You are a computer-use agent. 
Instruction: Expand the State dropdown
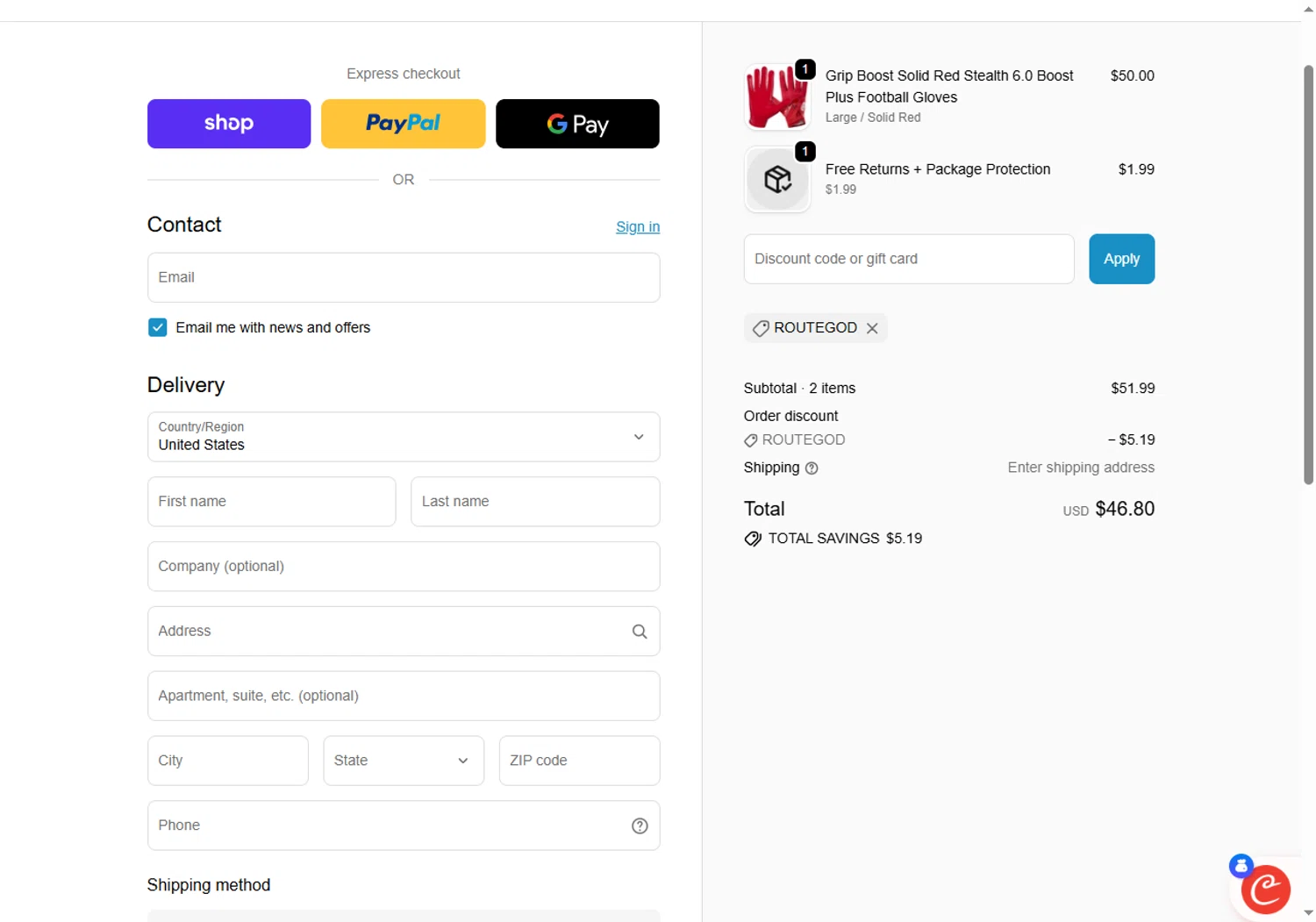point(404,761)
